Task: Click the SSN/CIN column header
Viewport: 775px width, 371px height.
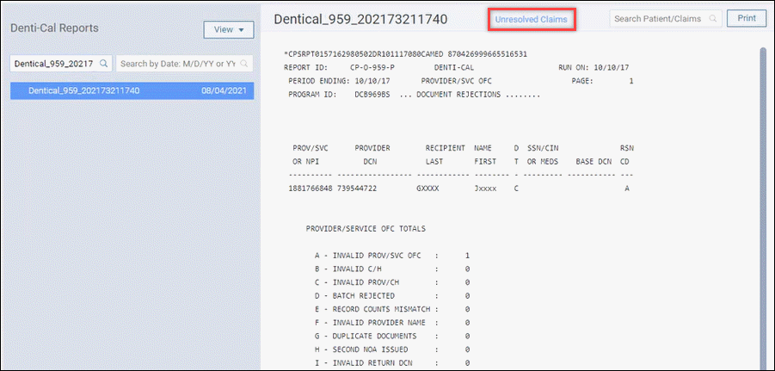Action: coord(543,148)
